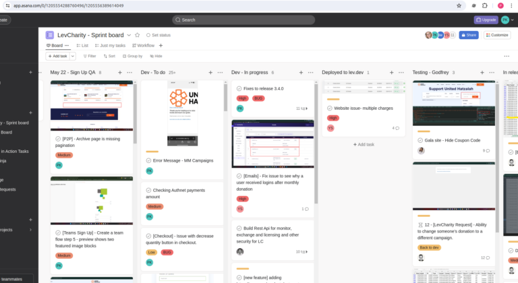Add task to Dev - To do column
The width and height of the screenshot is (518, 283).
click(x=210, y=72)
